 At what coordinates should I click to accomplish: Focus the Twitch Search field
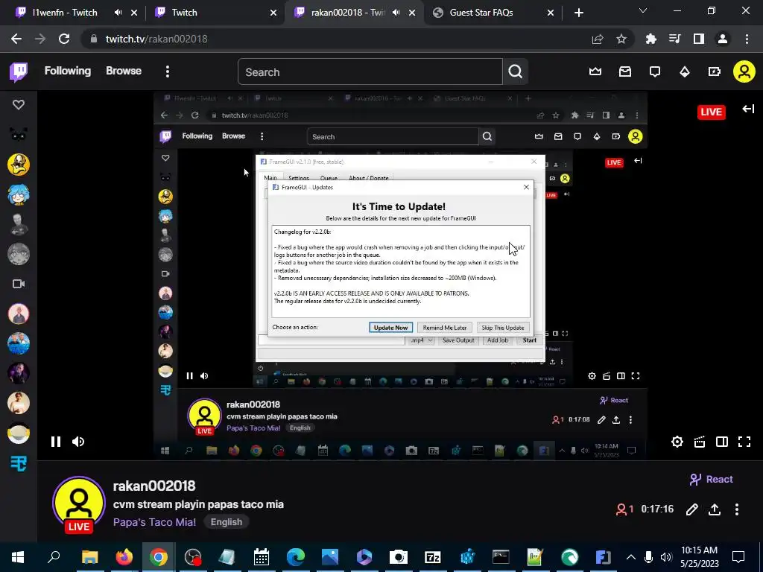coord(370,72)
